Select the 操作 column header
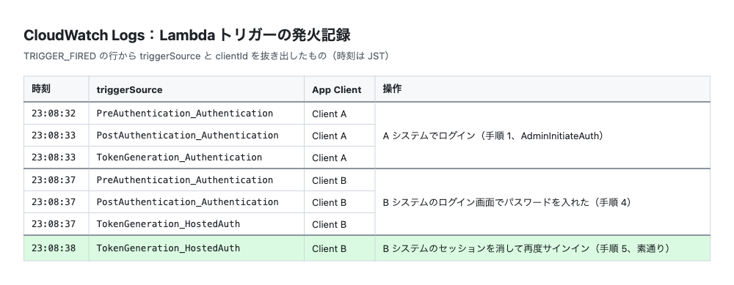Screen dimensions: 734x285 click(x=542, y=89)
